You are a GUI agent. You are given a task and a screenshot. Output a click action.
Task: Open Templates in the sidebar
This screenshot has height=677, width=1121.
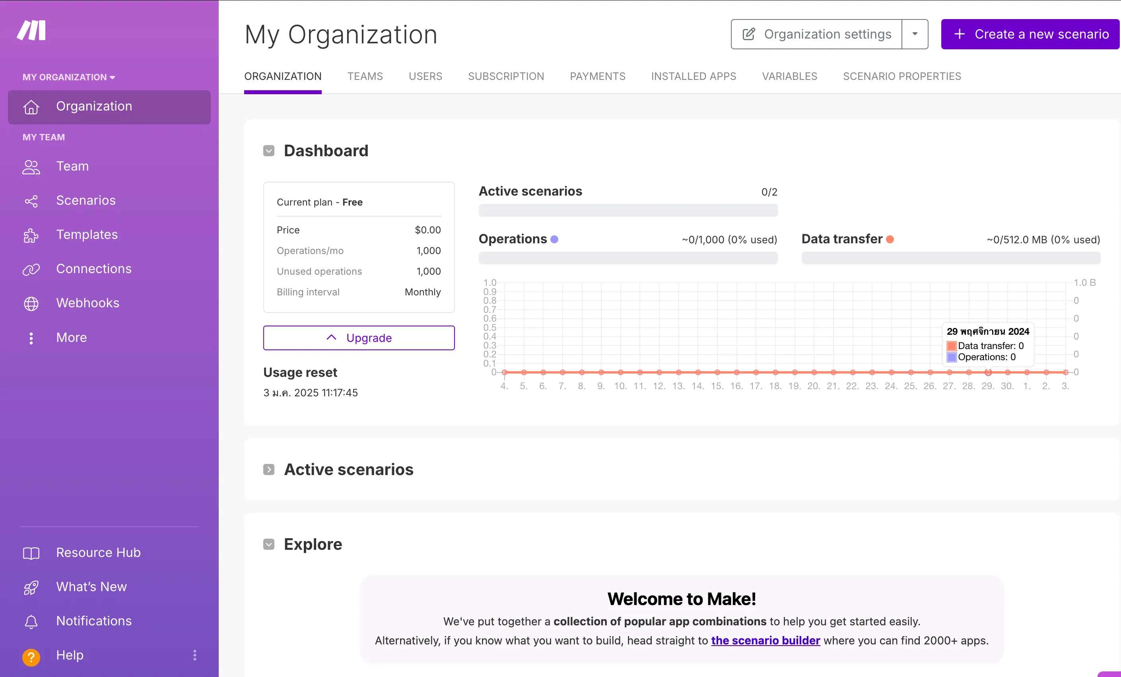tap(109, 235)
